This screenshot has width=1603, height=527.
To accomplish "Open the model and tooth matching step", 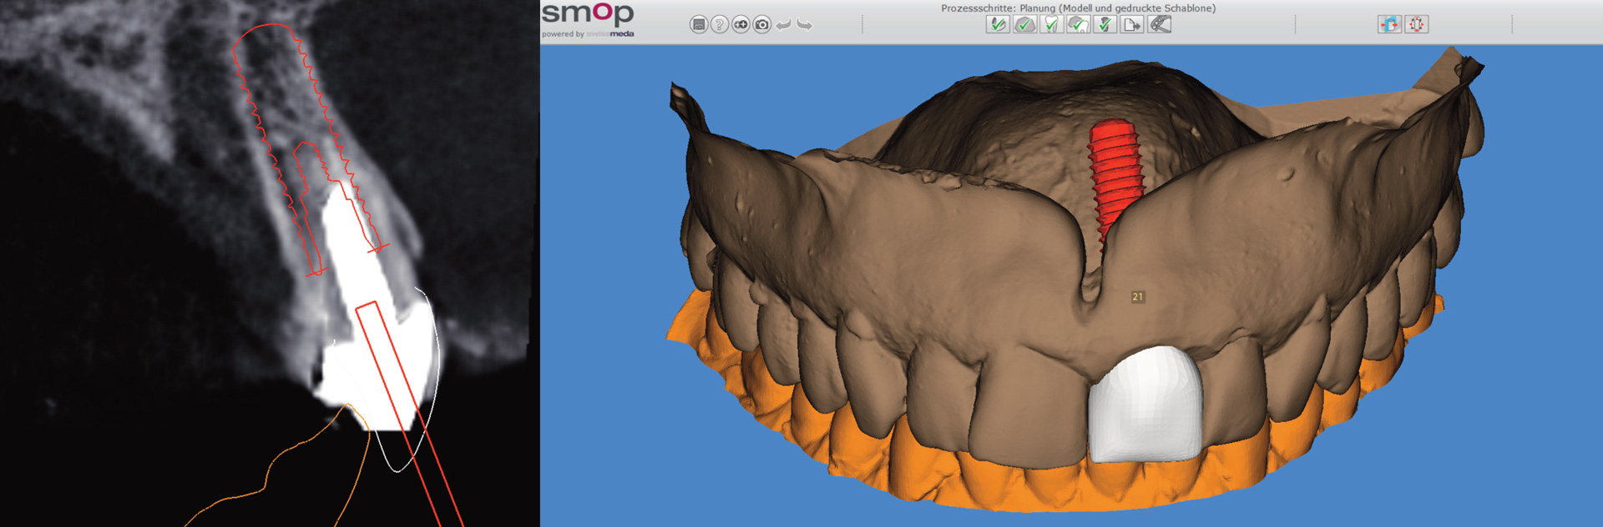I will (x=1078, y=25).
